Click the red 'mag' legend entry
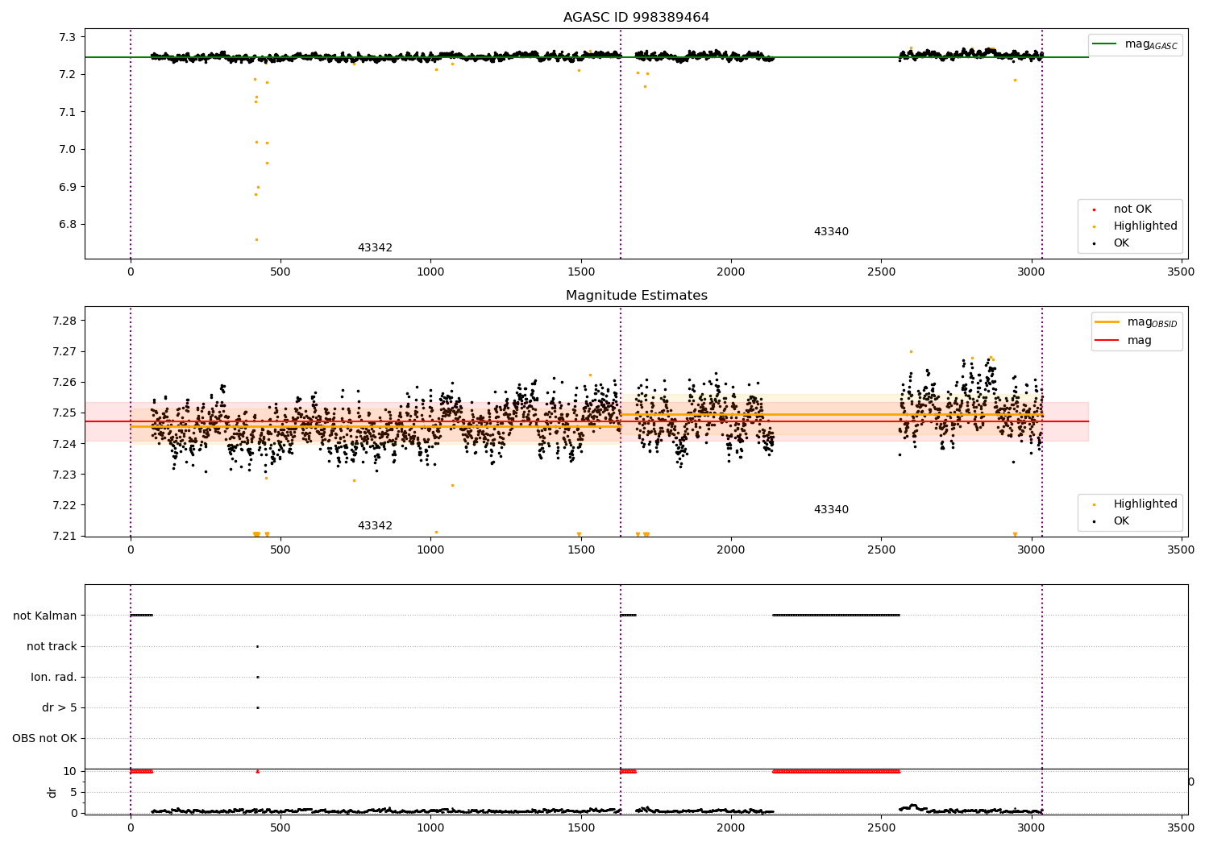Image resolution: width=1209 pixels, height=846 pixels. [1139, 341]
